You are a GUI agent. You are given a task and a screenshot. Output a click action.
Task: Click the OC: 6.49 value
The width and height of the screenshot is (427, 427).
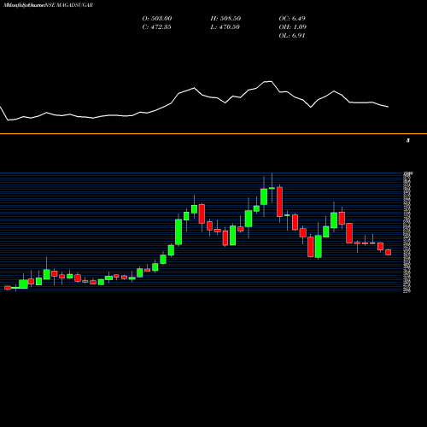[x=292, y=18]
